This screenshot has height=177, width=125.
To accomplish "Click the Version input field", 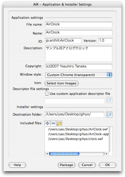I will click(x=105, y=41).
